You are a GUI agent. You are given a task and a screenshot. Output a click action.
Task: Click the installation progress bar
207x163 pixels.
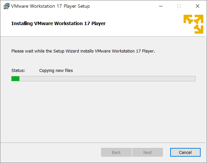(103, 79)
